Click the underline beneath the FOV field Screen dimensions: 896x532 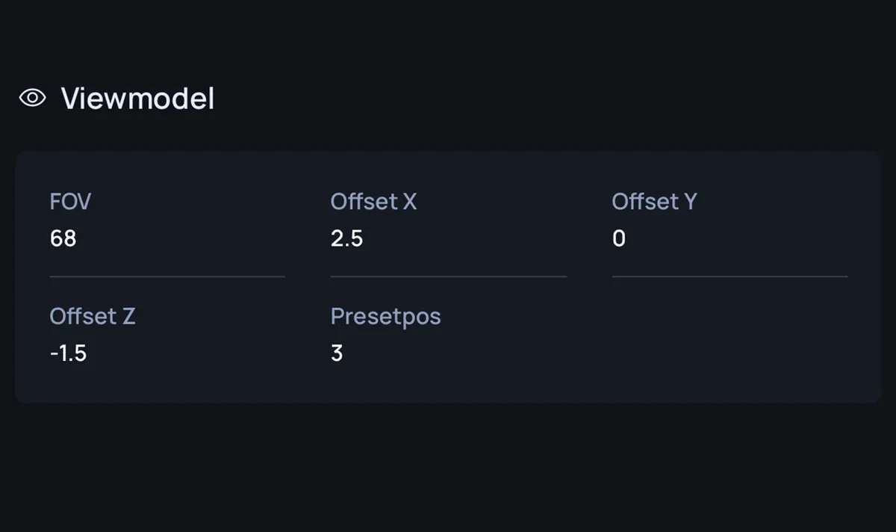tap(167, 276)
